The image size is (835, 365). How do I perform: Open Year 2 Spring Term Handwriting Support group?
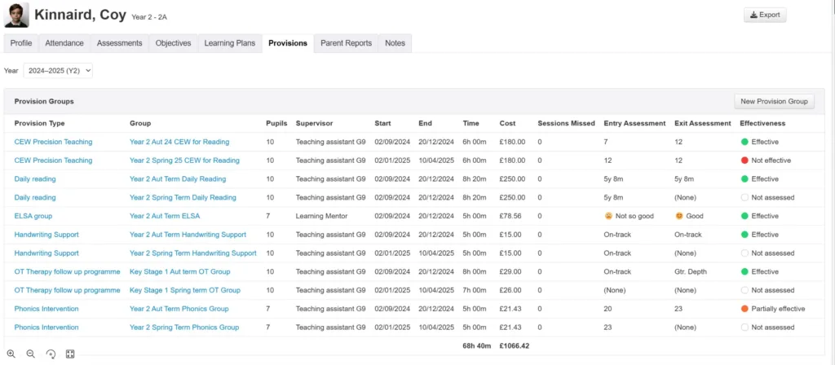click(x=193, y=253)
